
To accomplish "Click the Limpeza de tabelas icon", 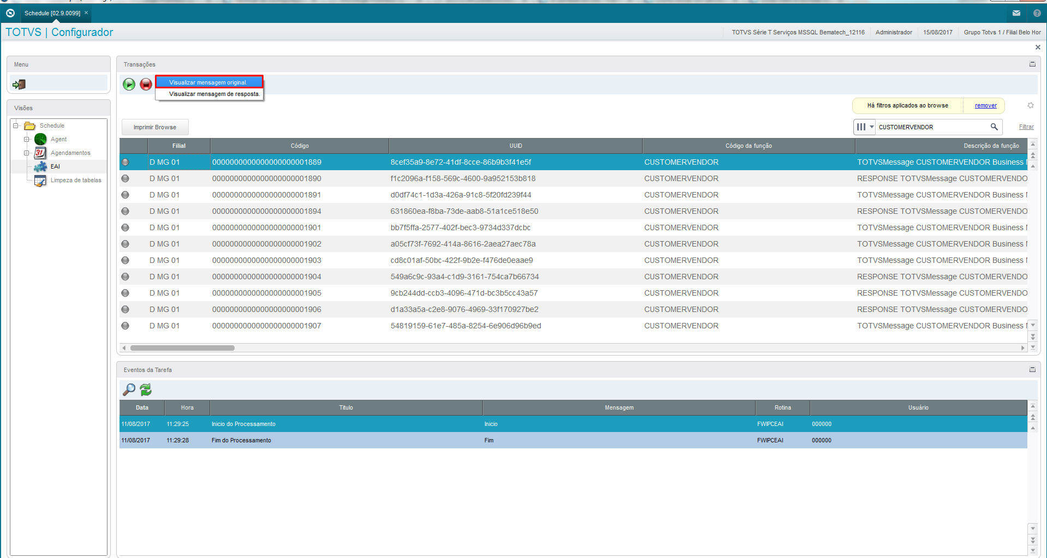I will coord(40,181).
